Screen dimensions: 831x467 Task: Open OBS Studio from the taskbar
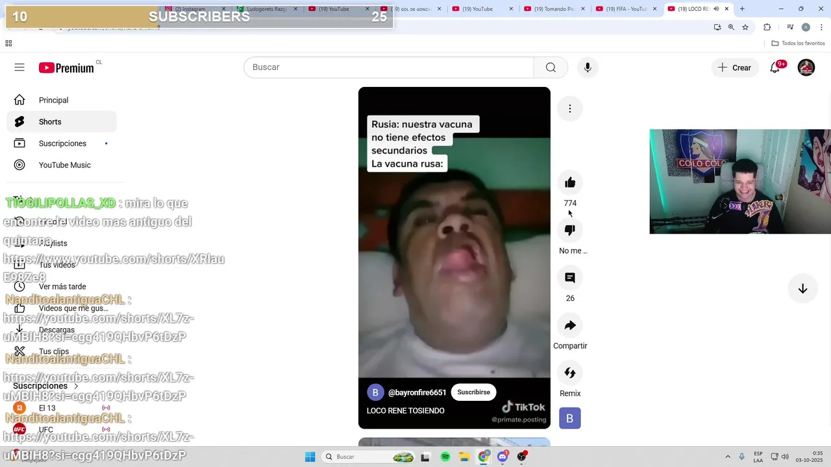[x=521, y=457]
